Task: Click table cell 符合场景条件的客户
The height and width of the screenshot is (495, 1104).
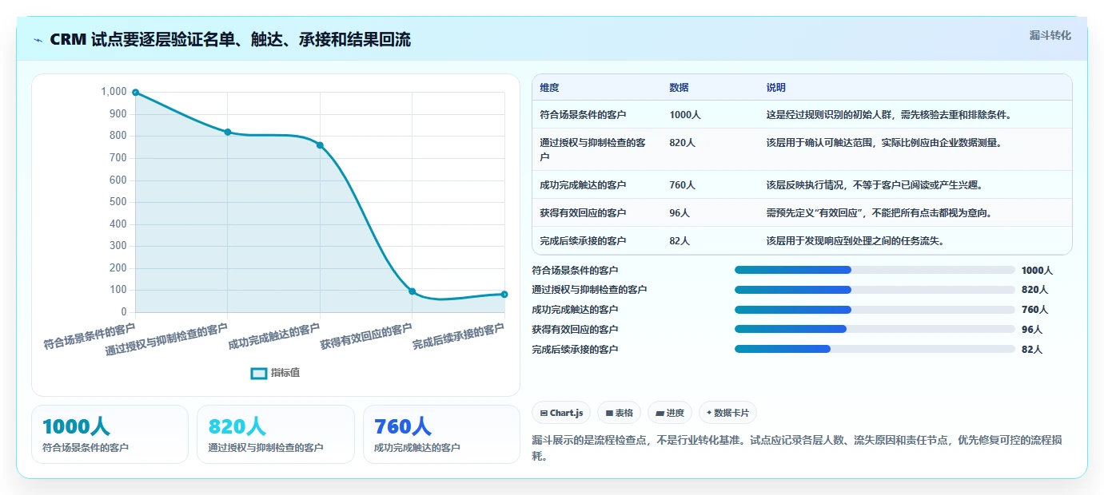Action: tap(583, 115)
